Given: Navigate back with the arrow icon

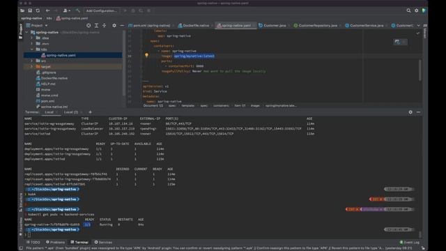Looking at the screenshot, I should tap(47, 10).
